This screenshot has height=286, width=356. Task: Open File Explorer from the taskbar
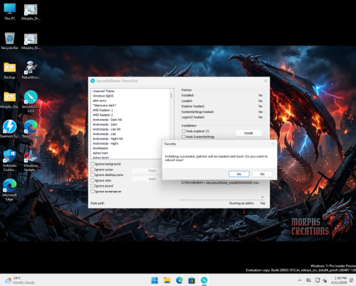click(x=167, y=280)
